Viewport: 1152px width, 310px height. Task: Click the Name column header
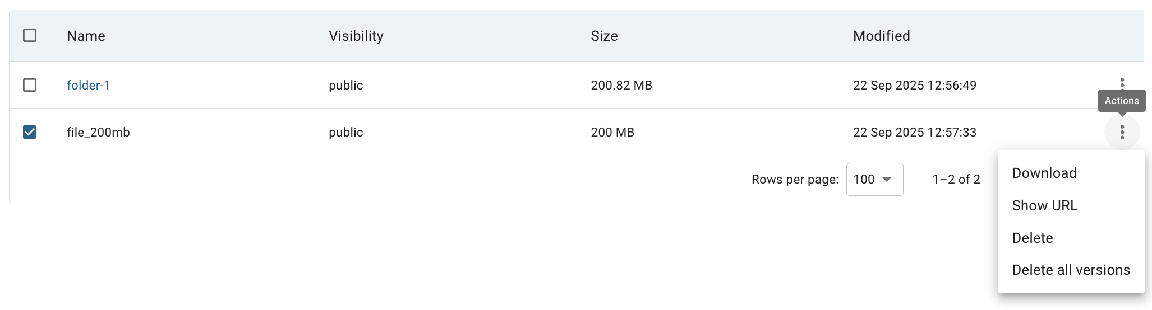(x=86, y=36)
